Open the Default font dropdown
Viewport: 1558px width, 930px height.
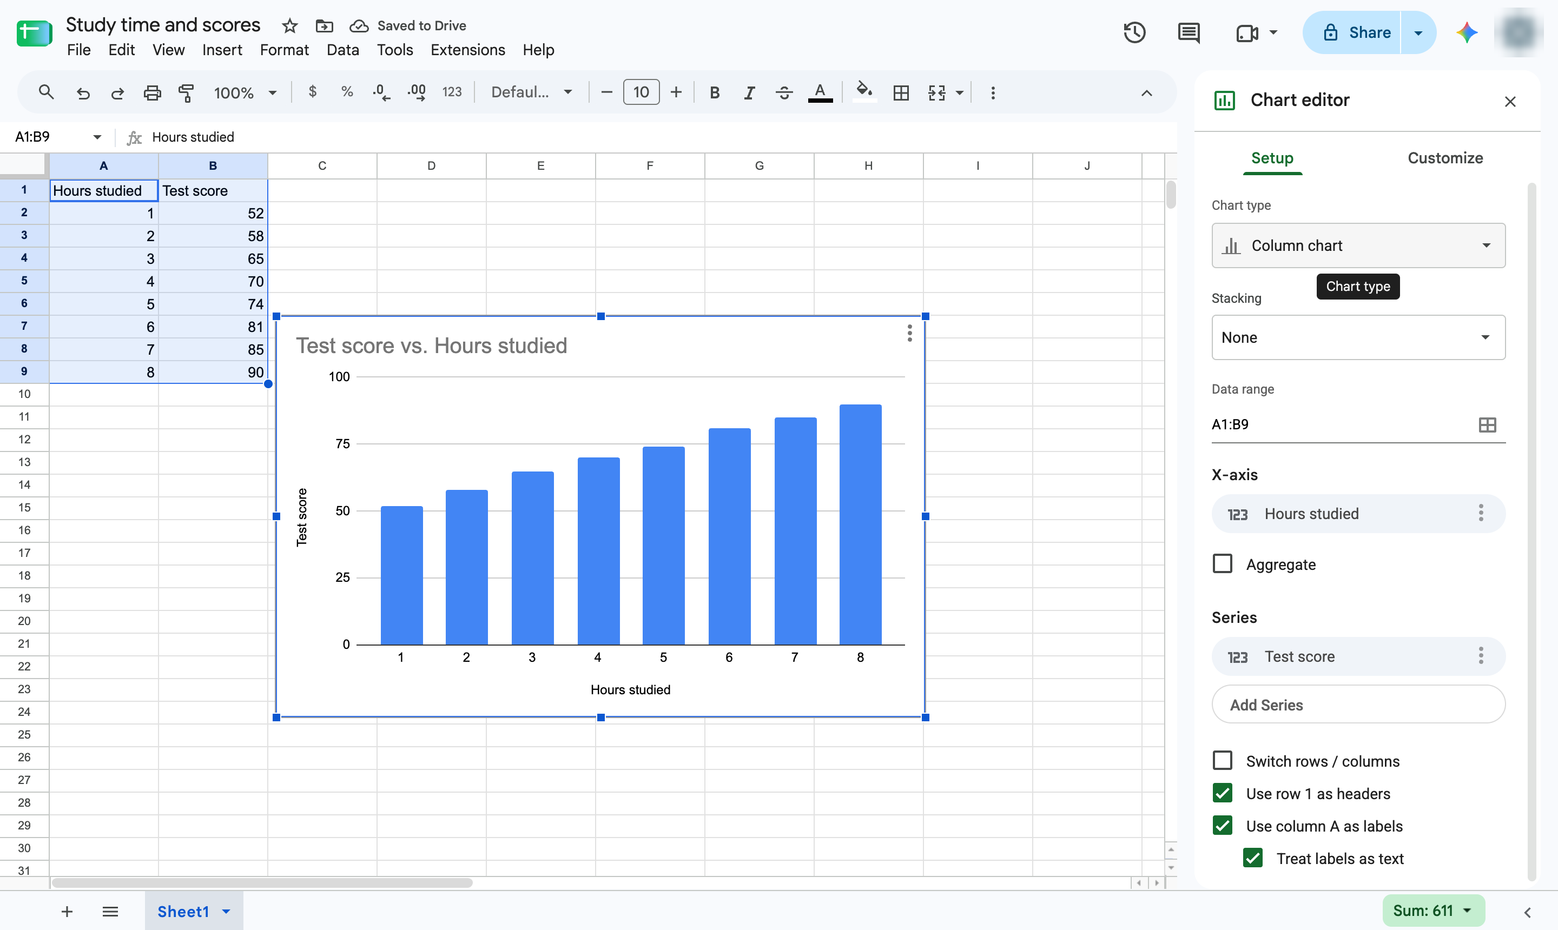(531, 93)
